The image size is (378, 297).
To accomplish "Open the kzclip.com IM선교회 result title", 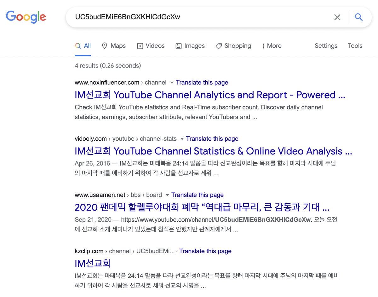I will click(x=93, y=263).
